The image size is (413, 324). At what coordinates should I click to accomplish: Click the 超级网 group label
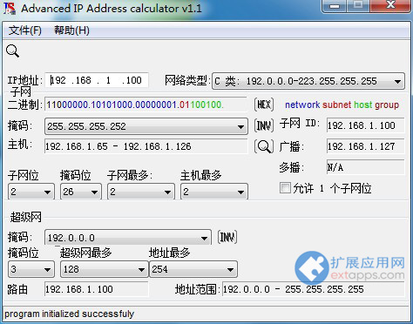(x=25, y=217)
